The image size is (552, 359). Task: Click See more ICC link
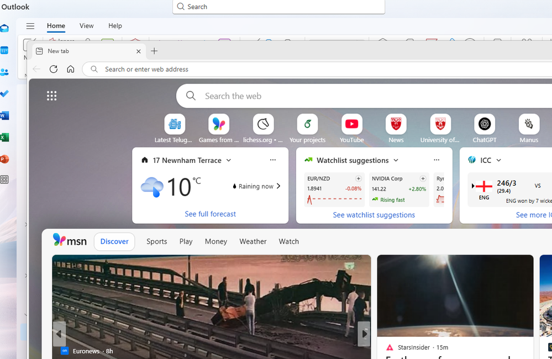pyautogui.click(x=534, y=215)
